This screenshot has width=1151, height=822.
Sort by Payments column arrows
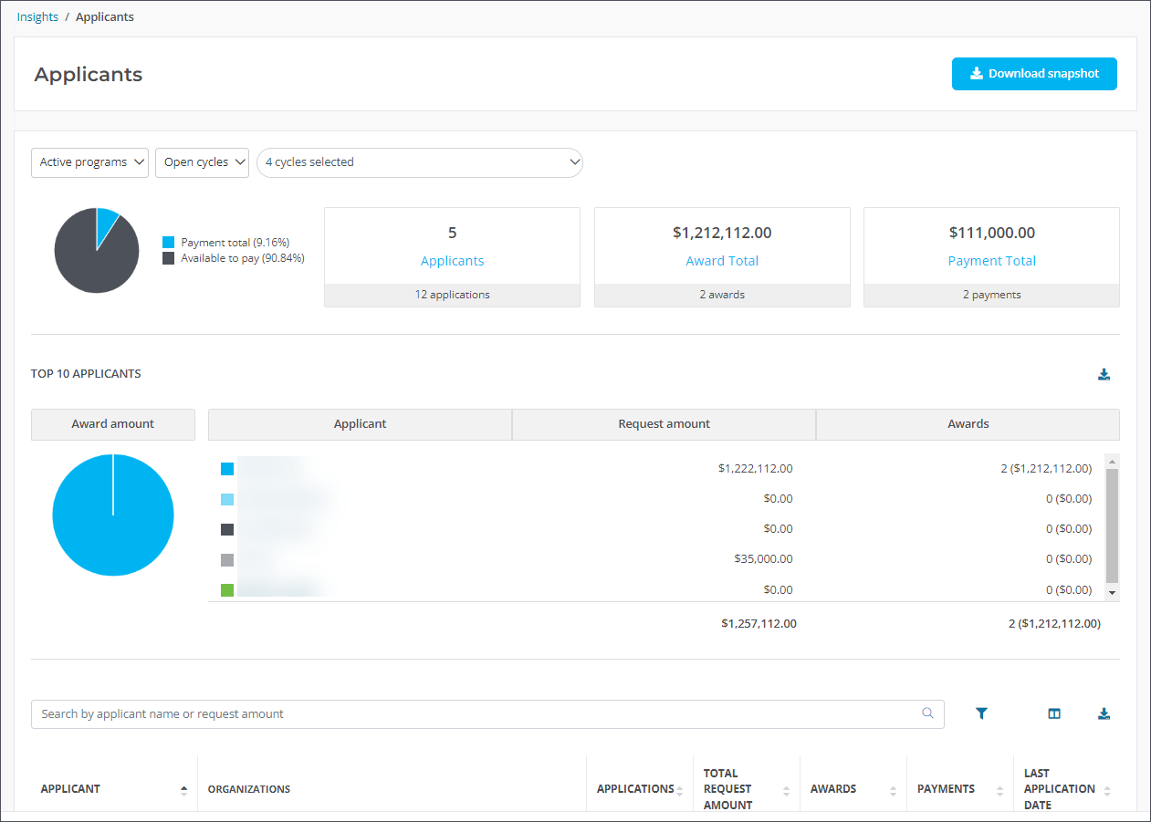pyautogui.click(x=999, y=790)
